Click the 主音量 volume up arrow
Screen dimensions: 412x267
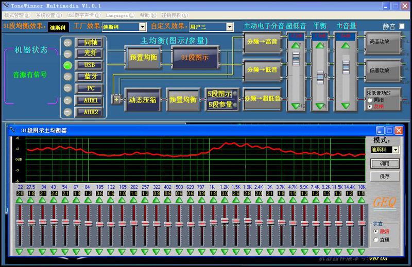click(x=346, y=45)
